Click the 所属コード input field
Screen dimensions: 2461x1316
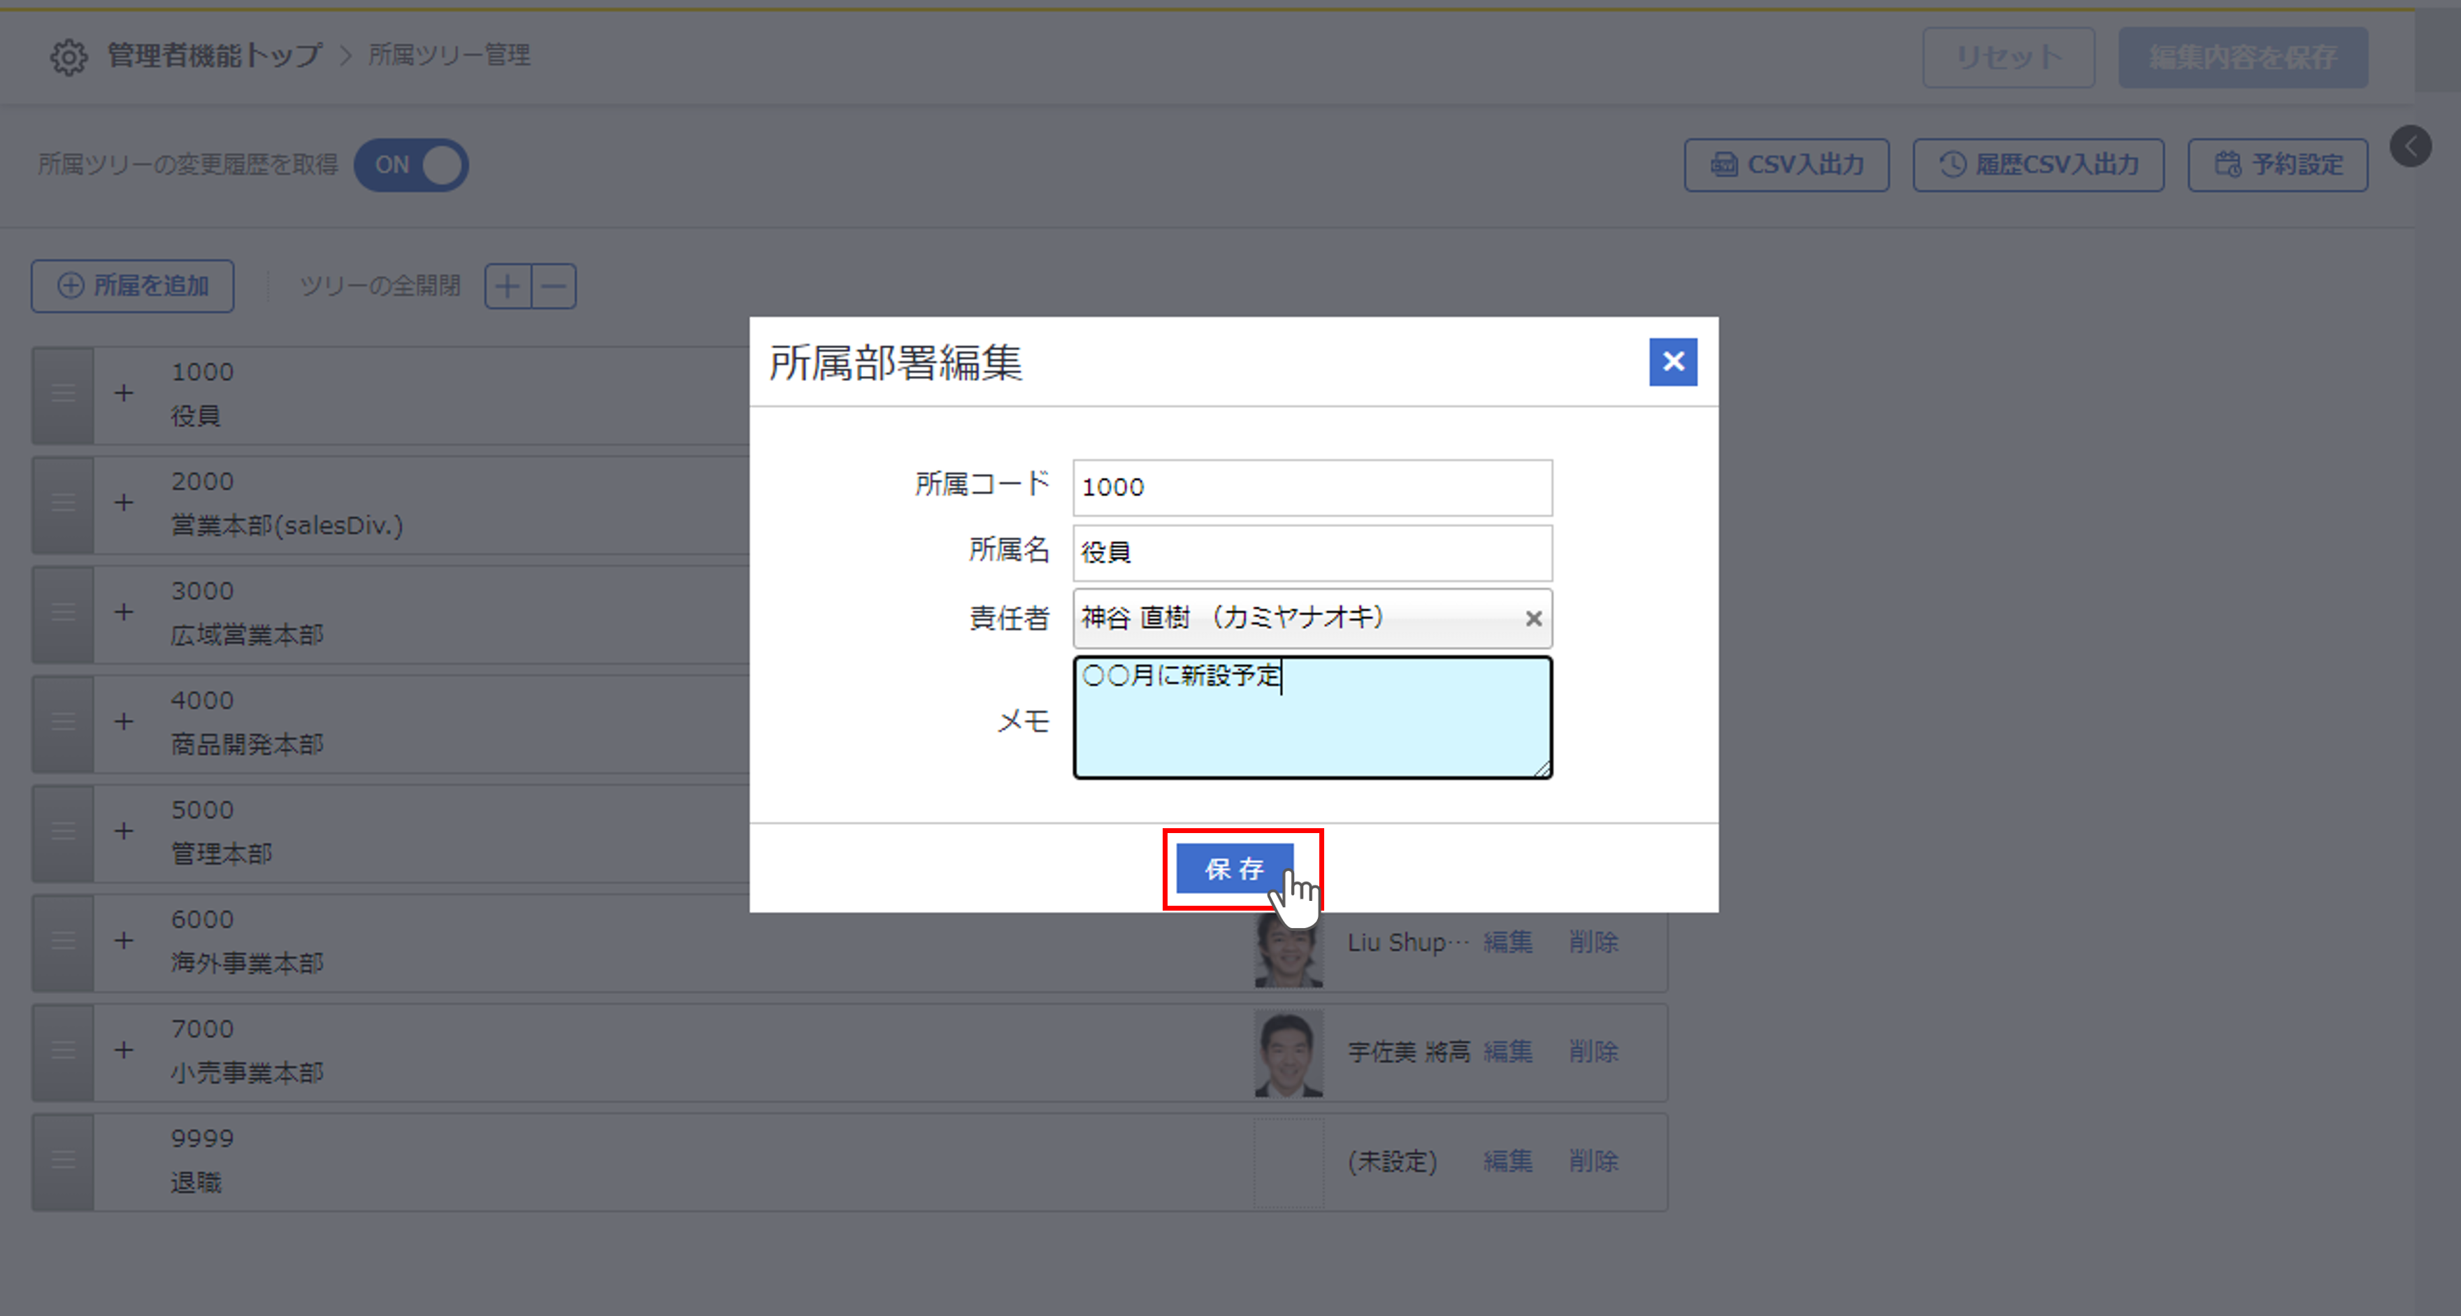coord(1312,487)
